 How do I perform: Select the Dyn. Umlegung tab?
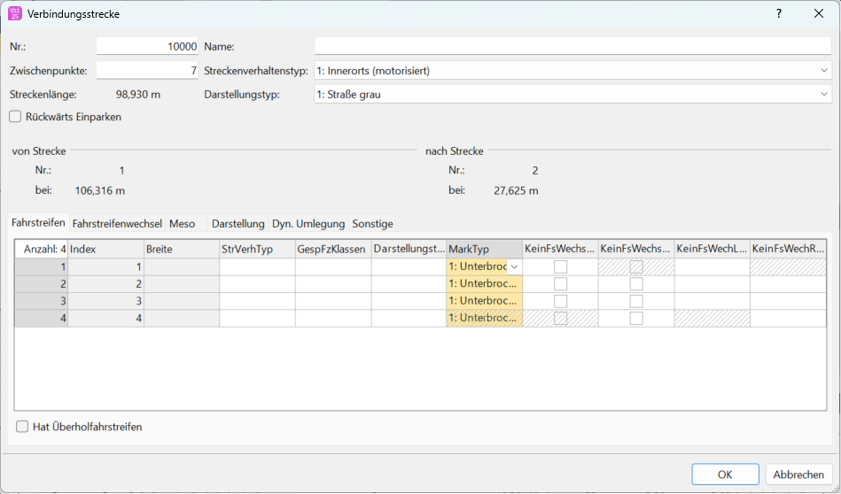click(308, 224)
